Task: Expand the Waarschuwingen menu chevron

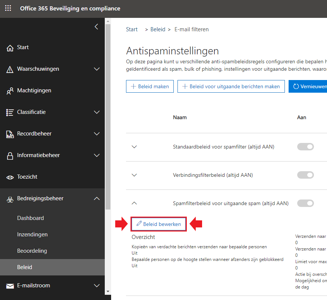Action: (x=97, y=69)
